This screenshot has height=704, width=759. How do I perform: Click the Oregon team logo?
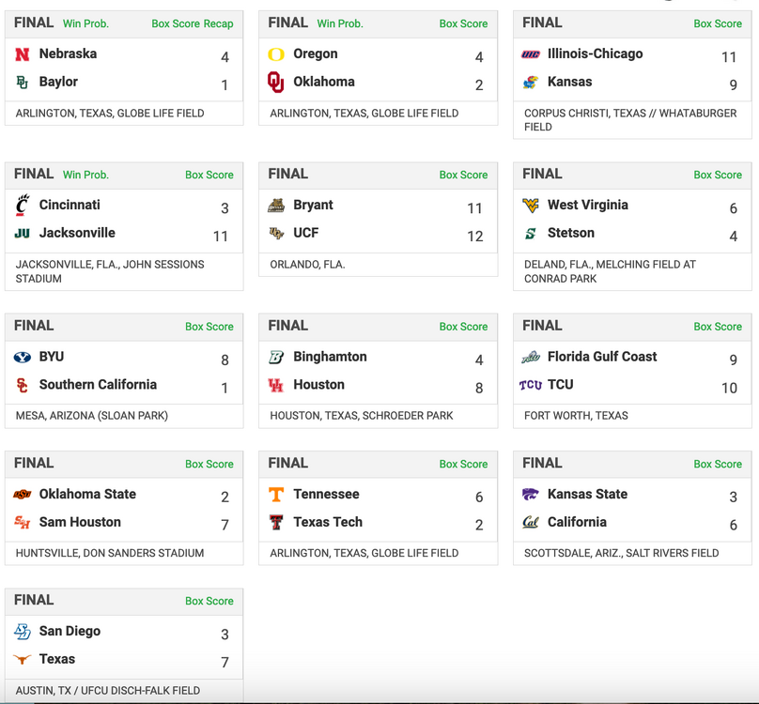pos(276,55)
